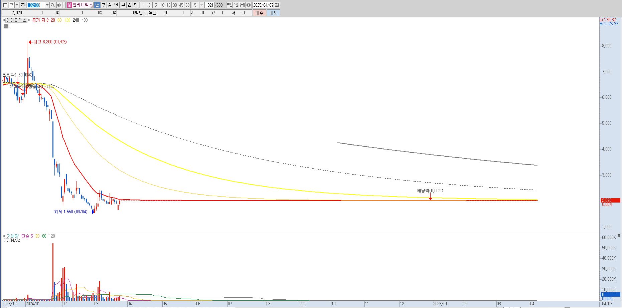
Task: Click the right-panel toggle icon by the volume axis
Action: click(619, 236)
